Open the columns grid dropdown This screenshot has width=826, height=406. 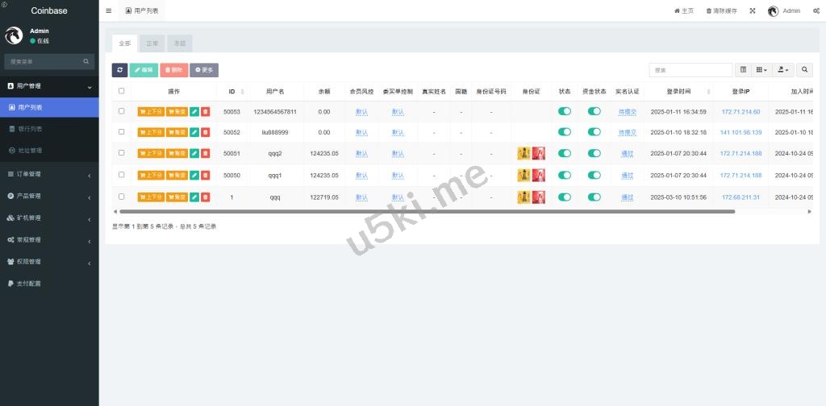(762, 70)
